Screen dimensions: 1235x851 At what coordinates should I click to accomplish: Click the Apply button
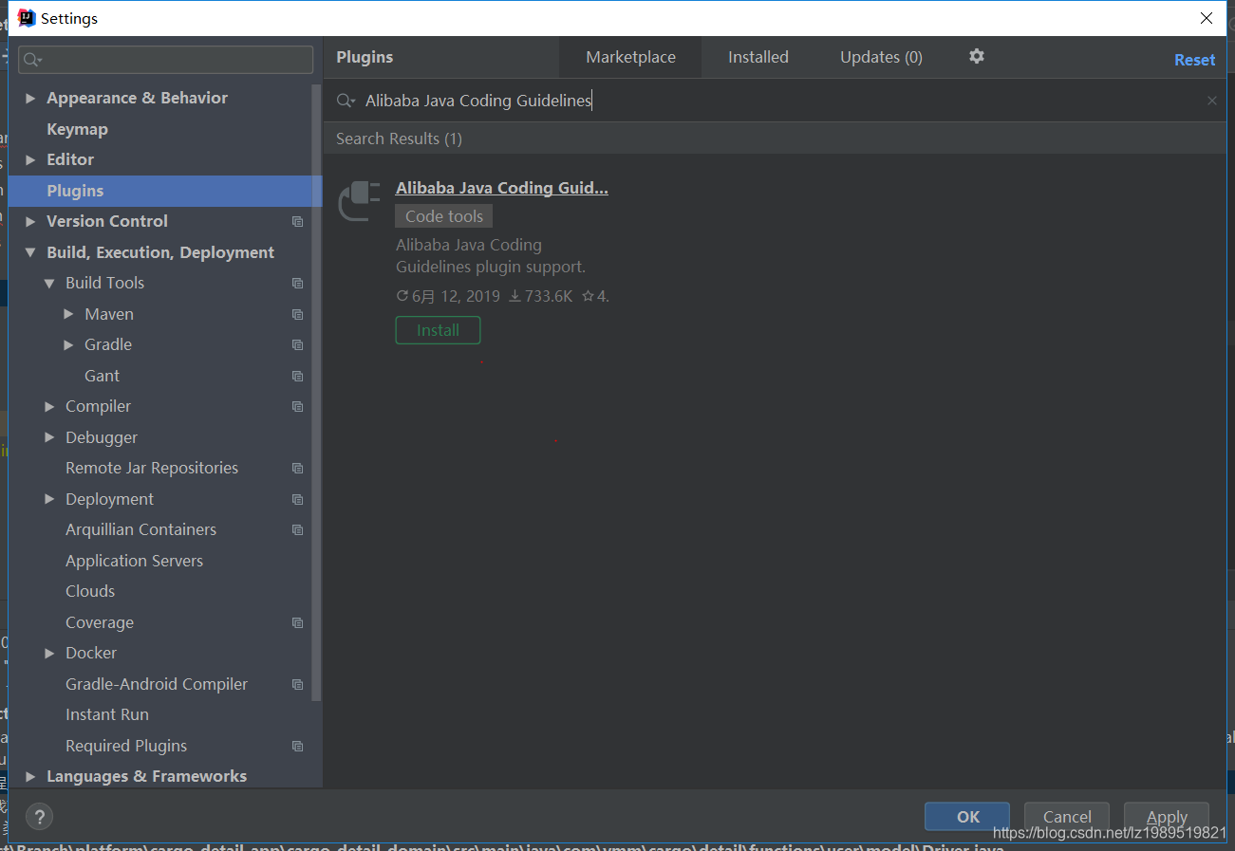[x=1167, y=817]
